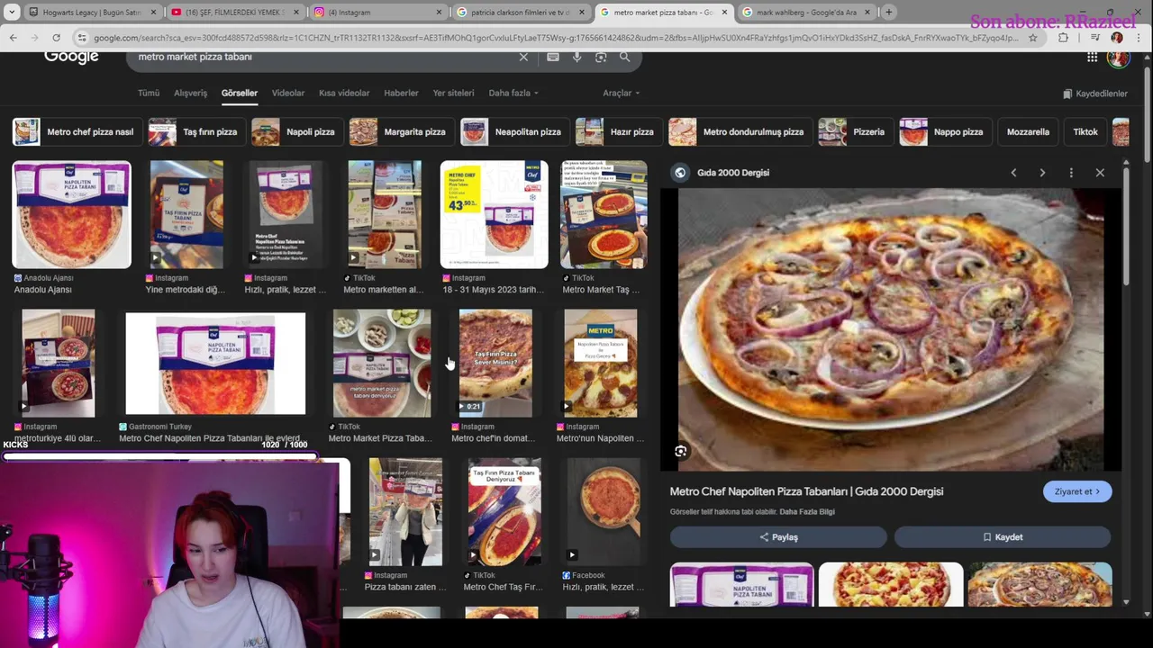The height and width of the screenshot is (648, 1153).
Task: Open the Google apps grid
Action: [x=1092, y=58]
